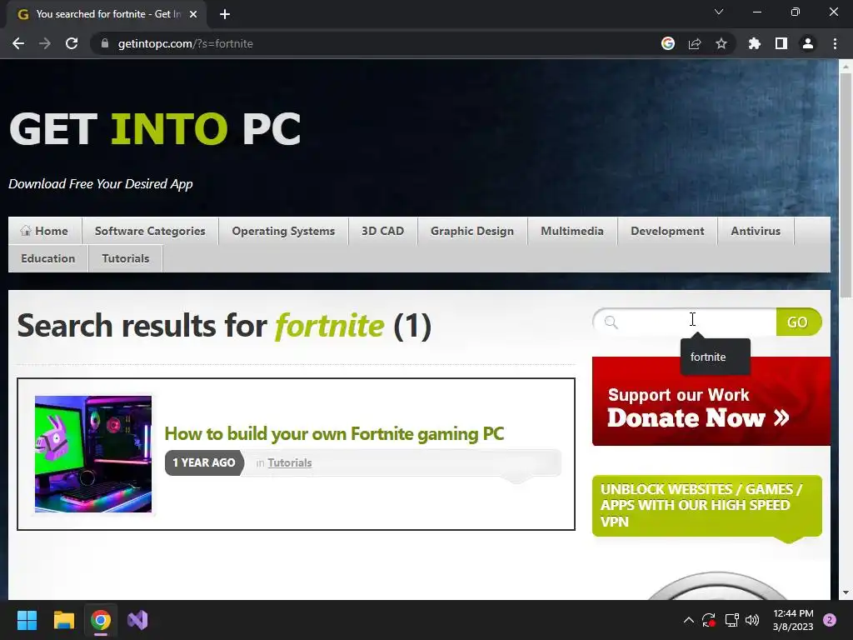853x640 pixels.
Task: Open the Windows Start menu
Action: point(27,620)
